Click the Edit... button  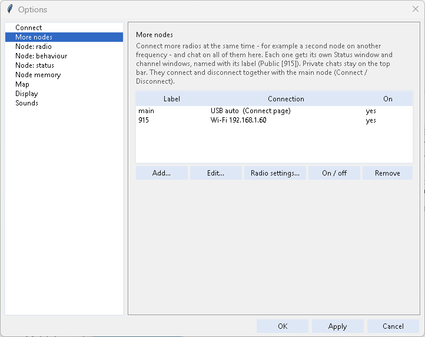(216, 173)
